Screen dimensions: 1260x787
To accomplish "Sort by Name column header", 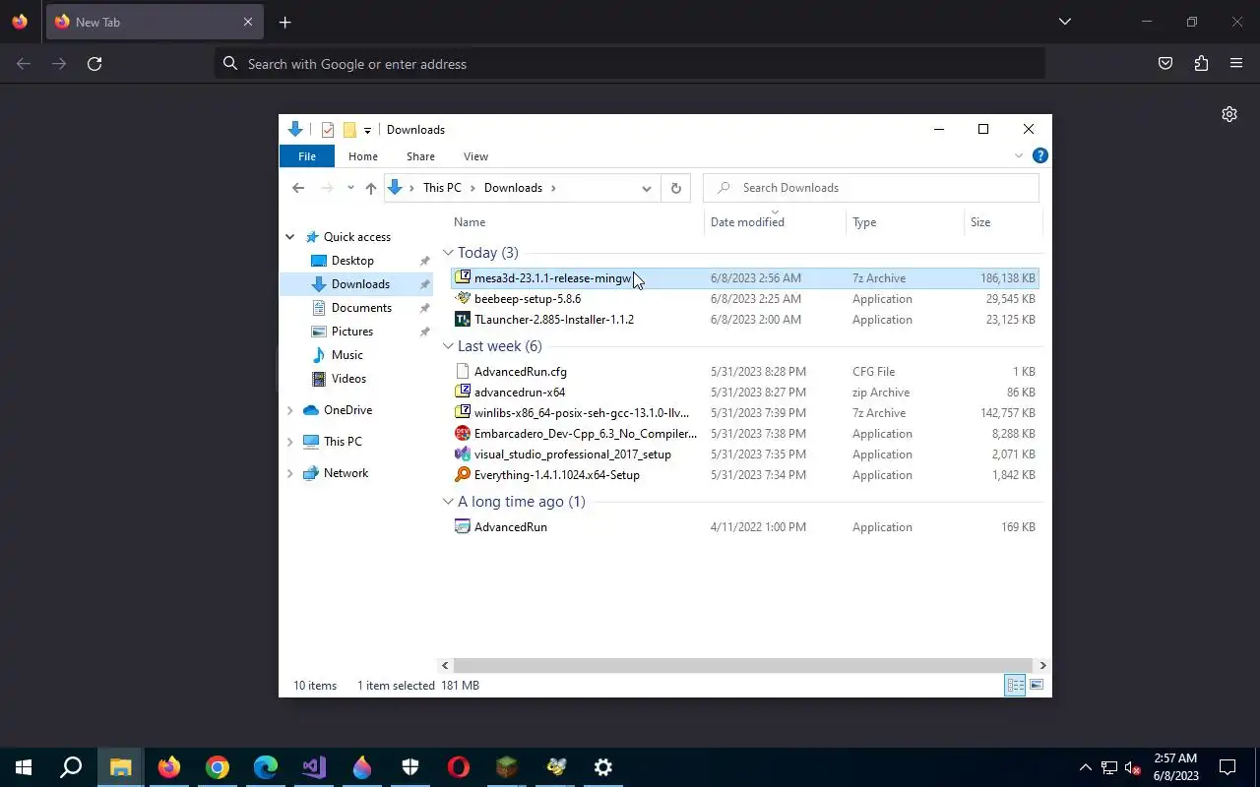I will click(x=577, y=222).
